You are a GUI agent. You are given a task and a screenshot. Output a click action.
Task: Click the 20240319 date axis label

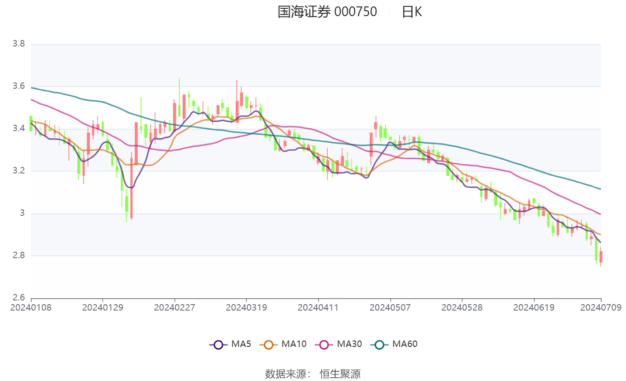246,307
